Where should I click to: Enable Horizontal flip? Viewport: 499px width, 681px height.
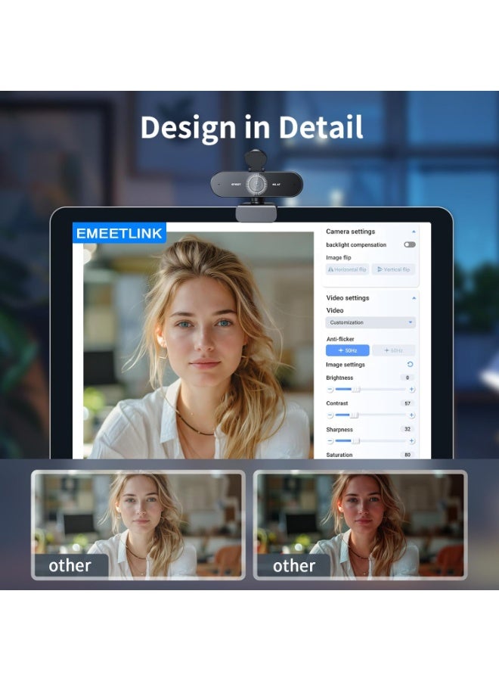click(347, 269)
